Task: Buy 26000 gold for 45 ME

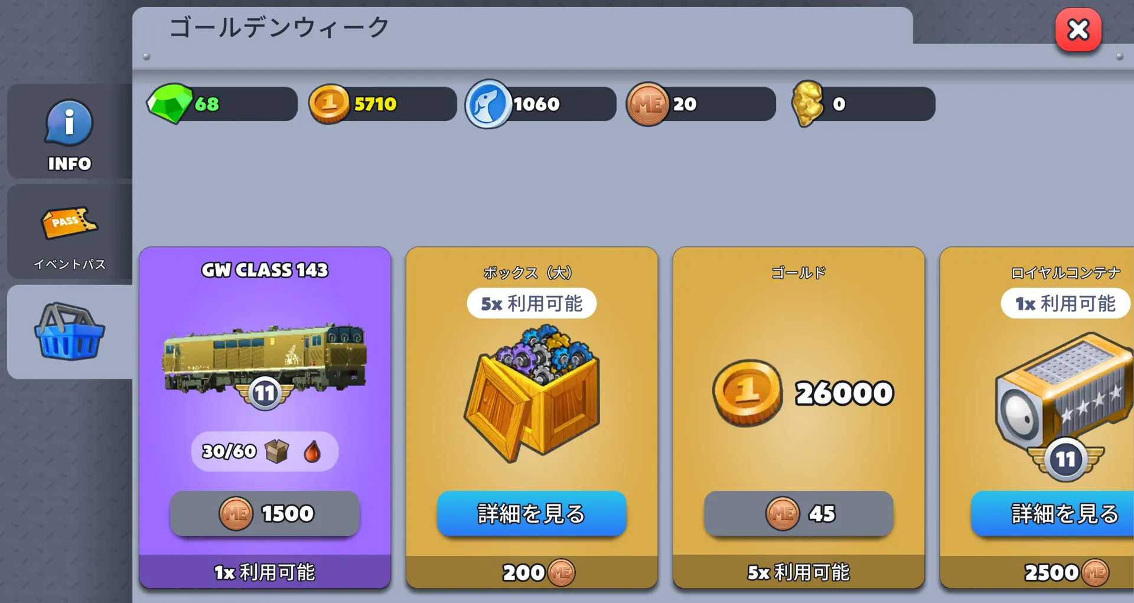Action: pos(799,513)
